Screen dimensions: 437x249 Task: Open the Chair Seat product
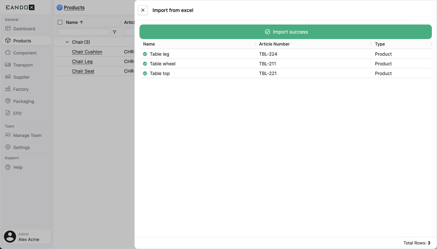tap(83, 71)
